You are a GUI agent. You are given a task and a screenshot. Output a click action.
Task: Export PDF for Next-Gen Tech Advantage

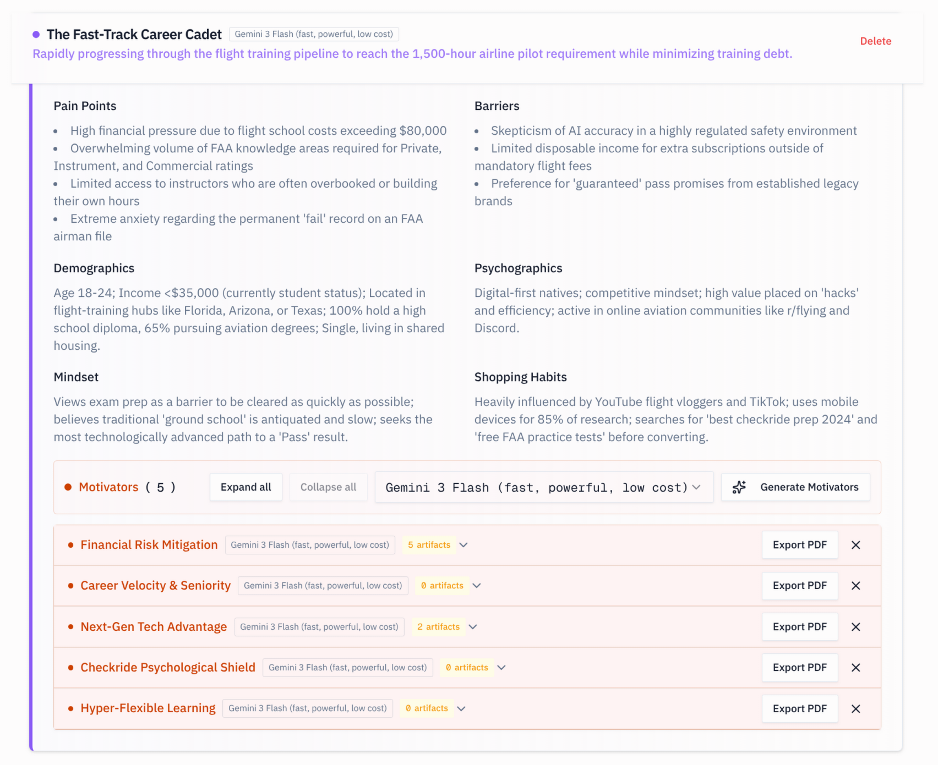800,627
